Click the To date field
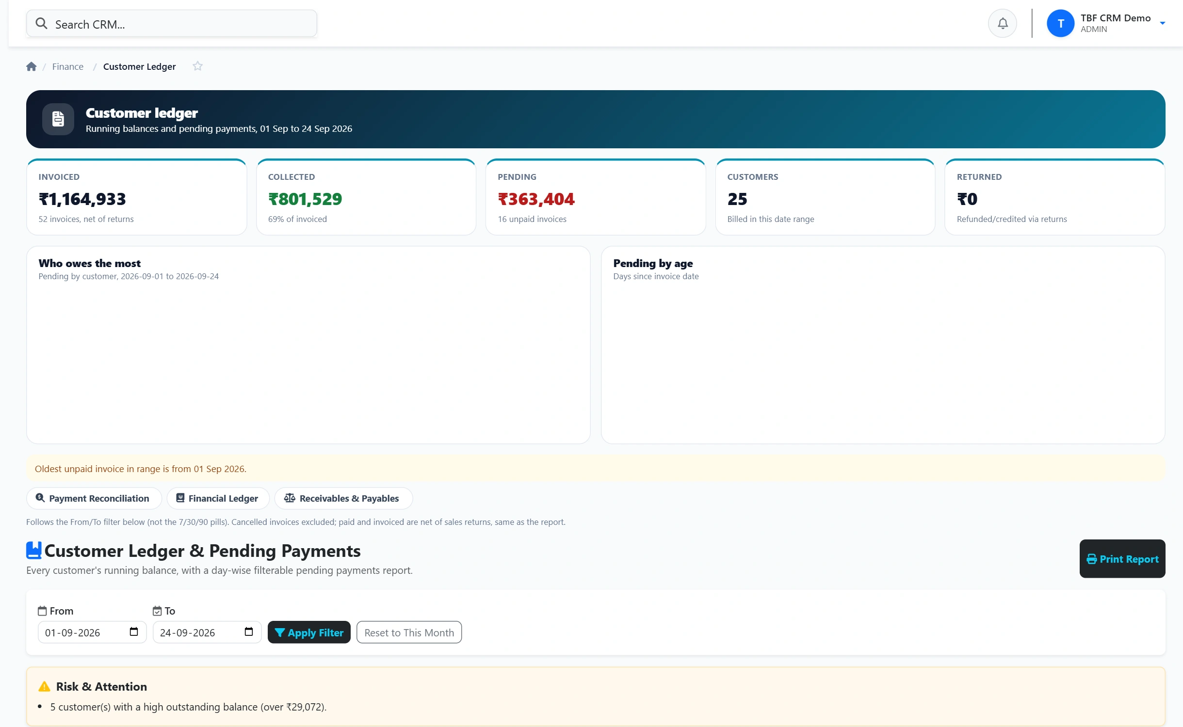The image size is (1183, 727). [x=207, y=632]
